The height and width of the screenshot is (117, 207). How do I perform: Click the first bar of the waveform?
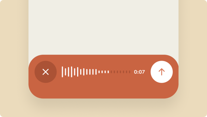click(62, 72)
